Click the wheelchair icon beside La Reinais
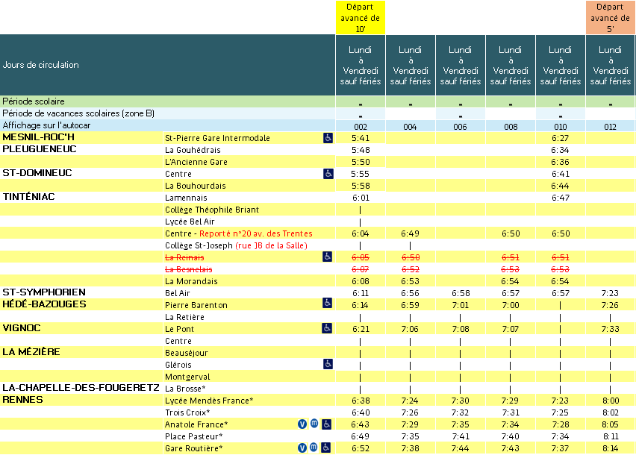 (x=327, y=257)
